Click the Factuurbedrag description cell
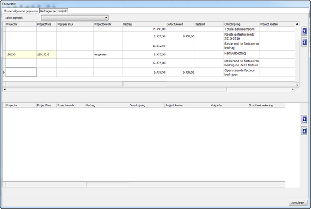The width and height of the screenshot is (311, 209). tap(242, 54)
